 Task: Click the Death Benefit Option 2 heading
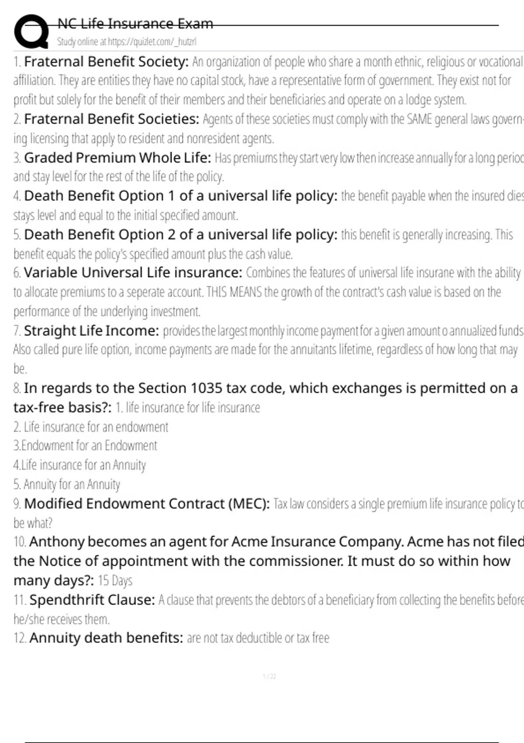tap(180, 235)
